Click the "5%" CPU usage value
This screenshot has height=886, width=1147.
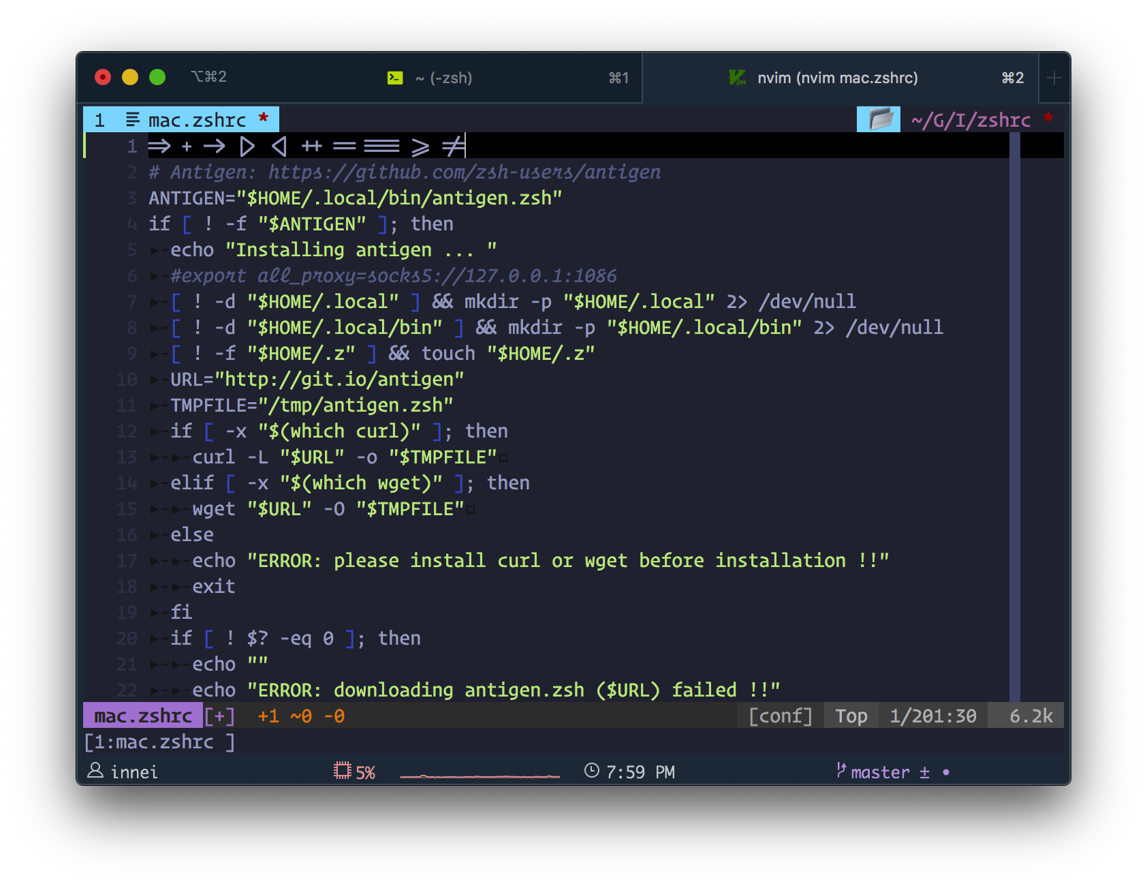click(366, 772)
